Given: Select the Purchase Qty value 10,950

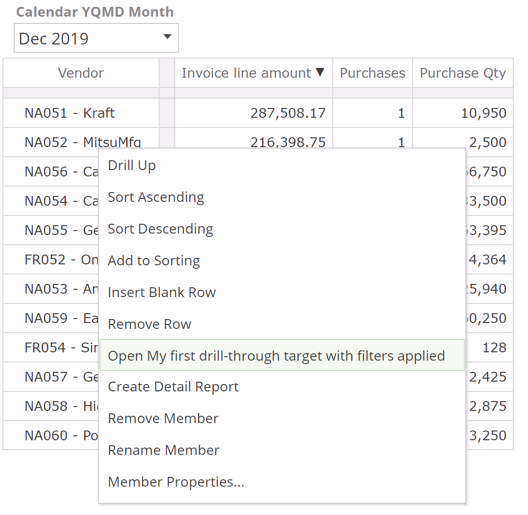Looking at the screenshot, I should click(483, 113).
